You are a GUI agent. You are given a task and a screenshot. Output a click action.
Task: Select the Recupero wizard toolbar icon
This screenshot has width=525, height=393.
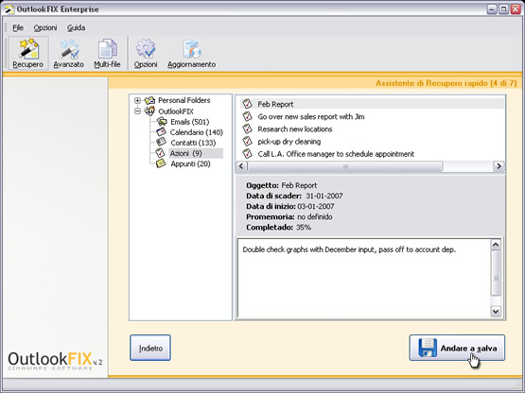28,53
